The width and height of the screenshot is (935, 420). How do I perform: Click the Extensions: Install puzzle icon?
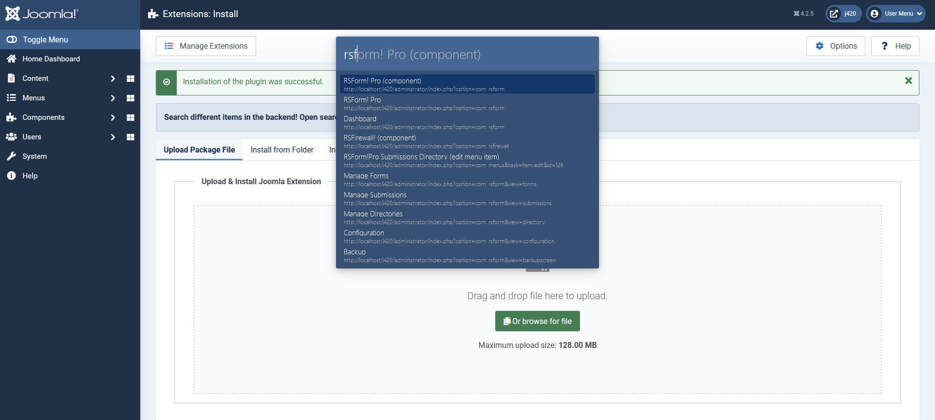[153, 14]
